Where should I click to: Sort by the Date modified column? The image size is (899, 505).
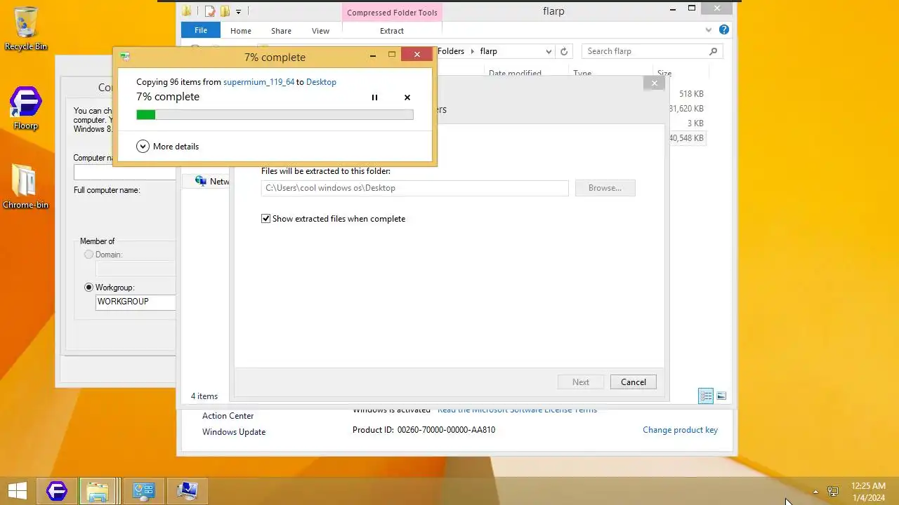[515, 73]
